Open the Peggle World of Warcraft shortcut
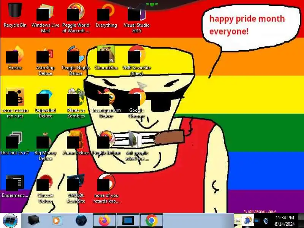 pyautogui.click(x=76, y=17)
